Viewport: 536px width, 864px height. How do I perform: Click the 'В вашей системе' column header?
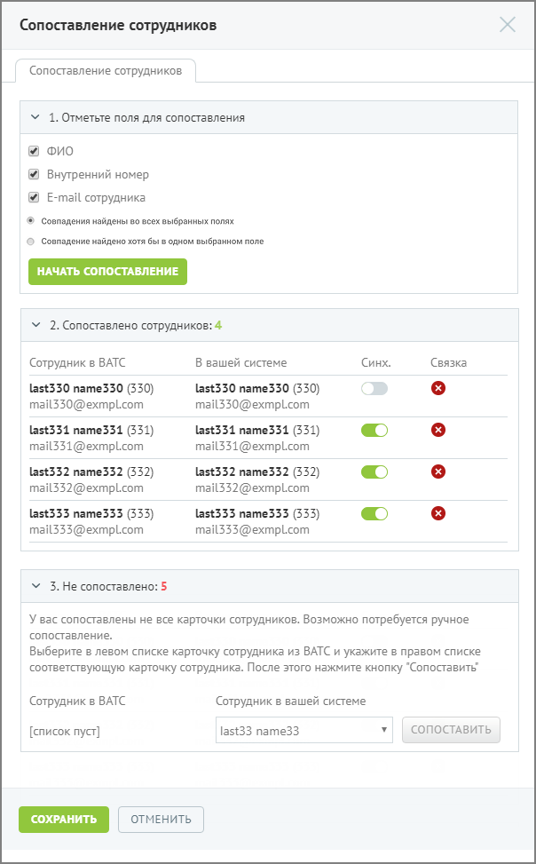241,362
